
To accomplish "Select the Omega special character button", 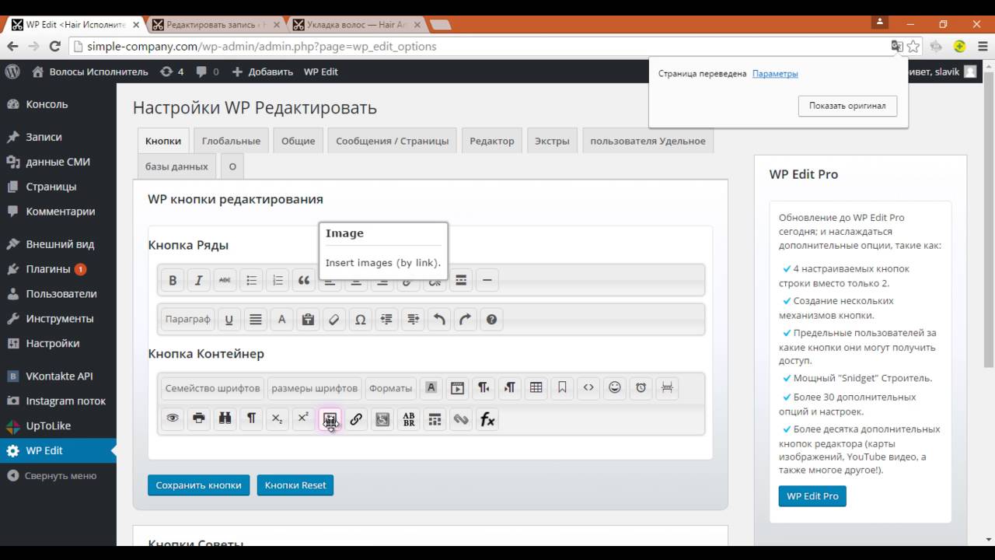I will point(360,320).
